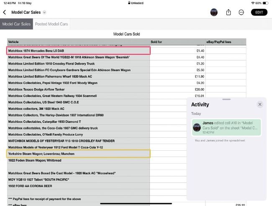Select PayPal fees for receipt of payment cell
Screen dimensions: 272x206
coord(78,199)
